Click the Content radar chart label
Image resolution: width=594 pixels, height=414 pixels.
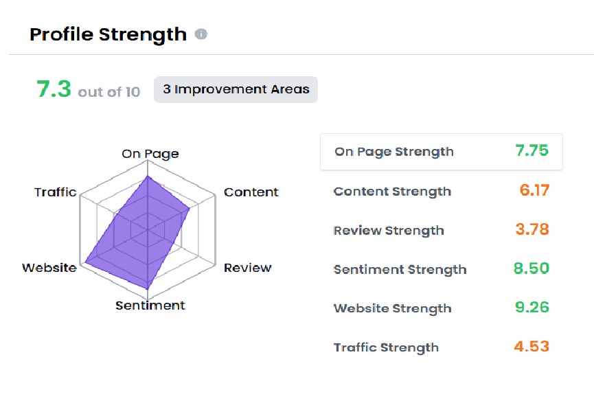pyautogui.click(x=251, y=192)
